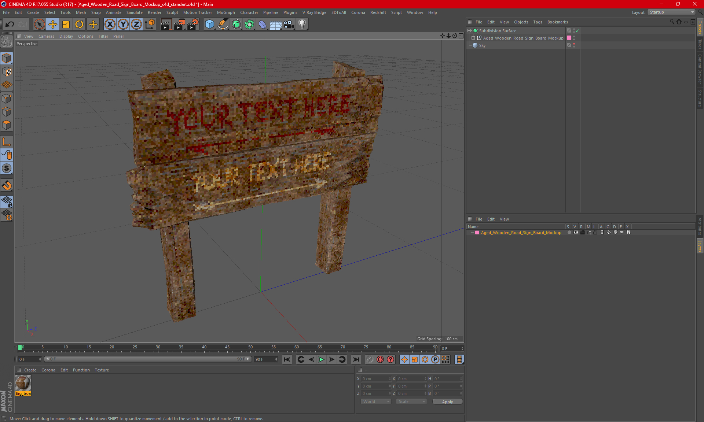Open the MoGraph array generator icon
Image resolution: width=704 pixels, height=422 pixels.
[249, 24]
